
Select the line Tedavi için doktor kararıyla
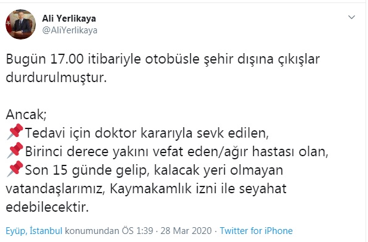(147, 133)
